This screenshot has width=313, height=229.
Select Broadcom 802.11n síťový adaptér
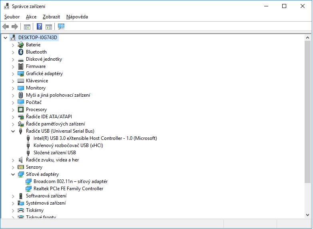70,181
